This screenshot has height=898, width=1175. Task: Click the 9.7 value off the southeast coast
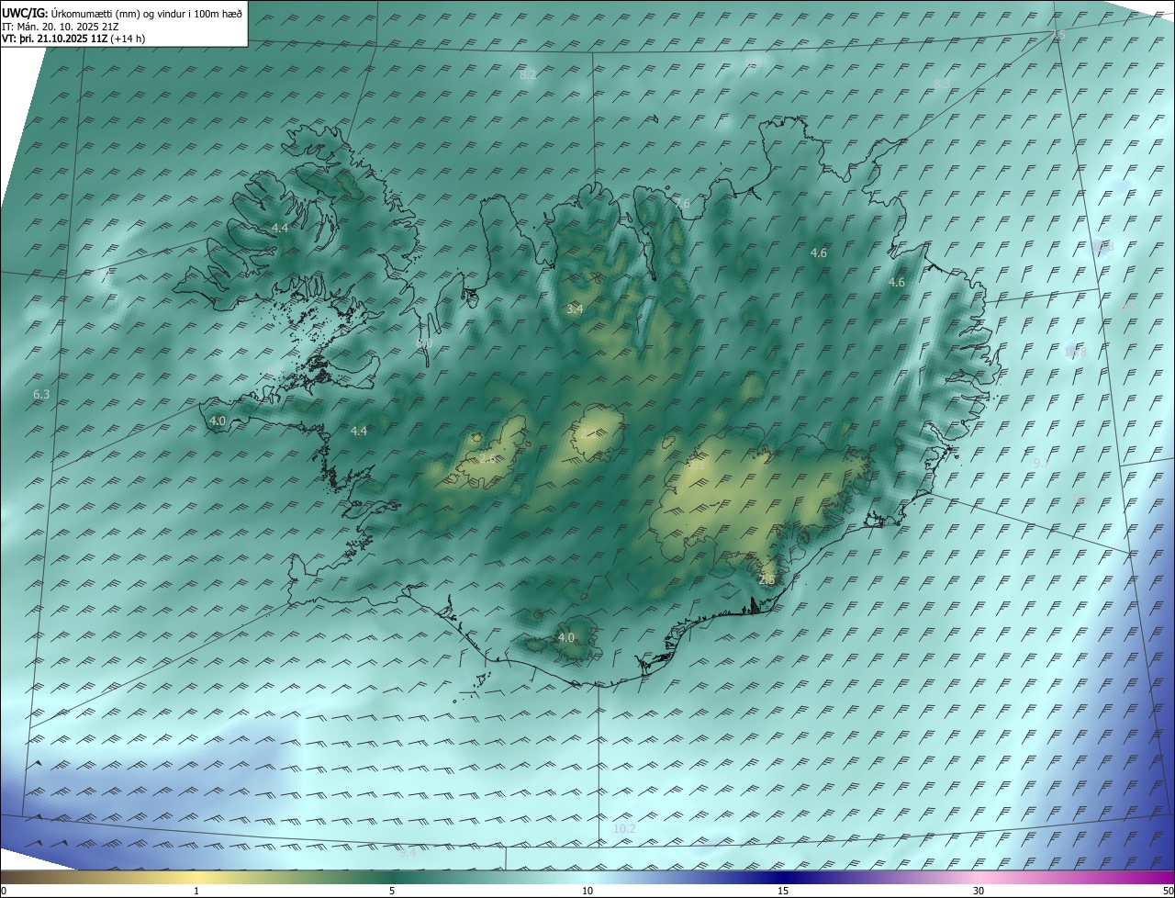pyautogui.click(x=1041, y=464)
